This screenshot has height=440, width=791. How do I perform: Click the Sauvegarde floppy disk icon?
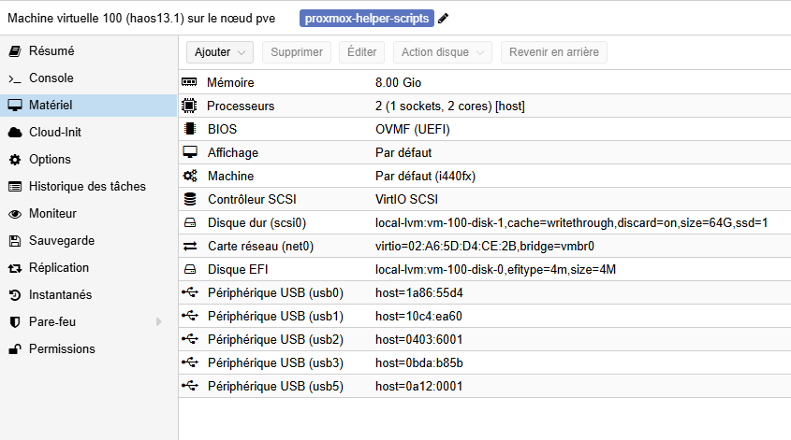click(15, 241)
